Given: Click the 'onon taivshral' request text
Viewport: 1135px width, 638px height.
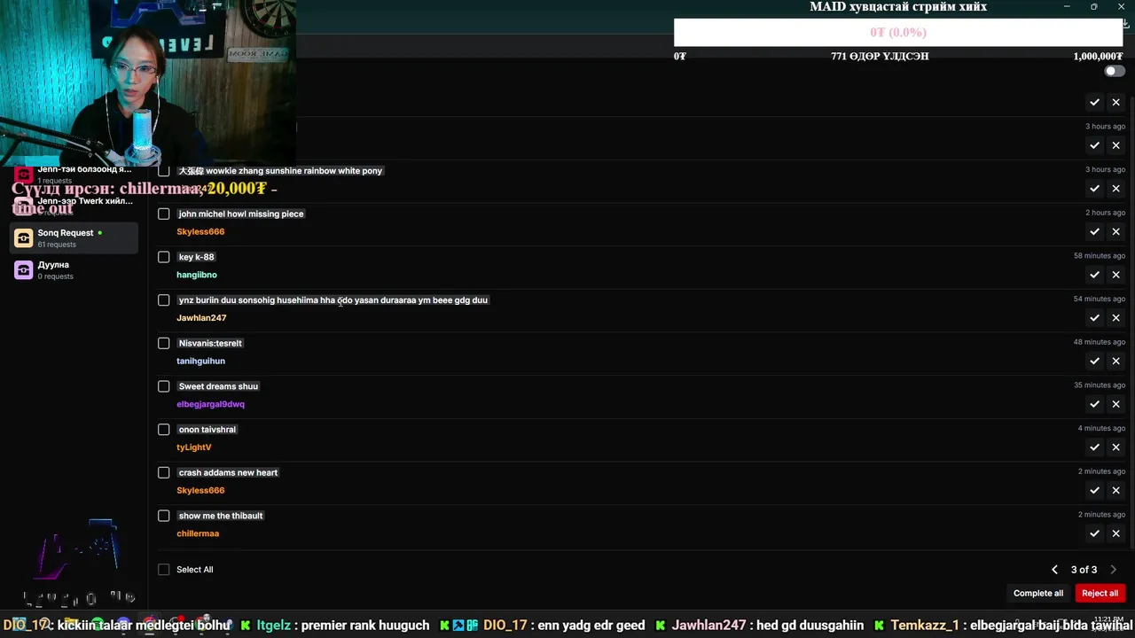Looking at the screenshot, I should (207, 430).
